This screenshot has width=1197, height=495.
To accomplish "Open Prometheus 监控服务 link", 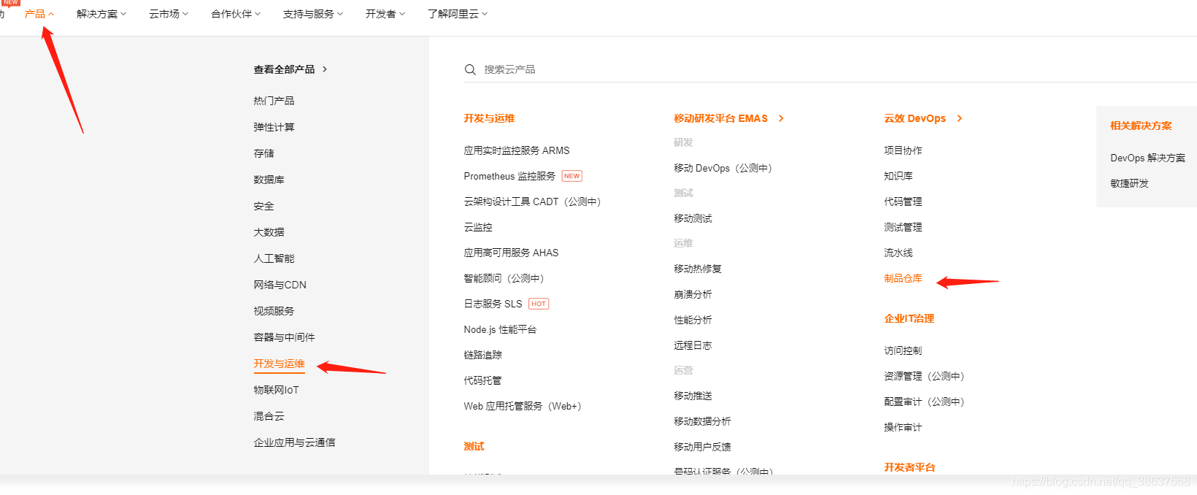I will (x=509, y=176).
